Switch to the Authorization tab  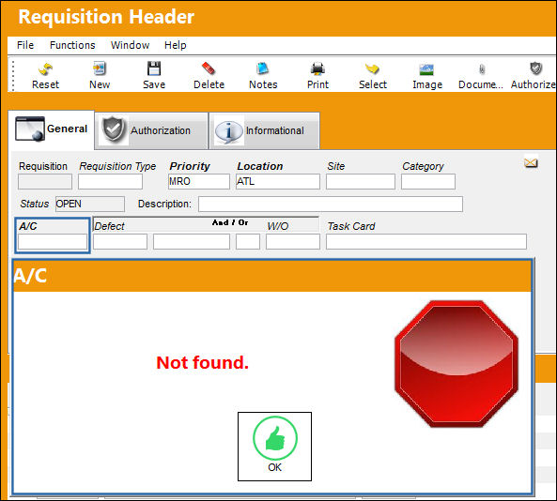(151, 130)
